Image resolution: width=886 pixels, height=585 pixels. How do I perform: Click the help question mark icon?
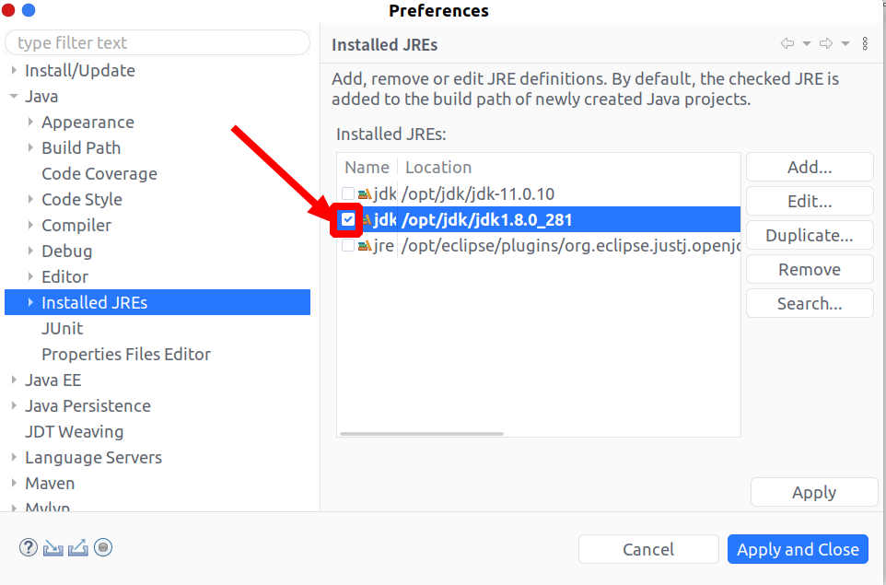point(29,547)
